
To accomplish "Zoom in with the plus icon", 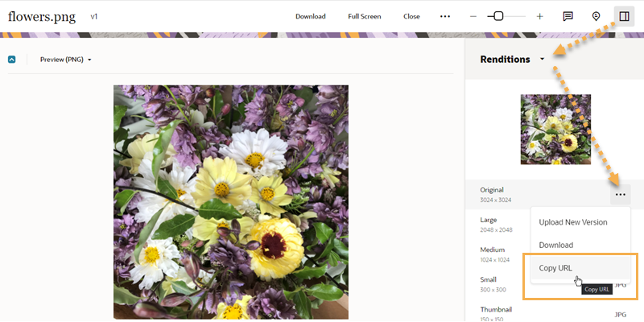I will coord(539,16).
